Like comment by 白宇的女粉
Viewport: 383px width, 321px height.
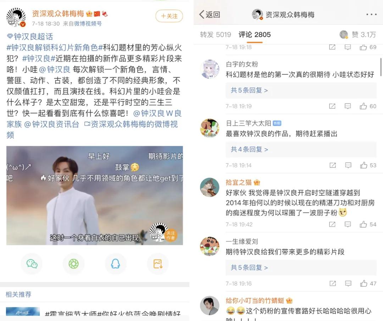click(368, 106)
